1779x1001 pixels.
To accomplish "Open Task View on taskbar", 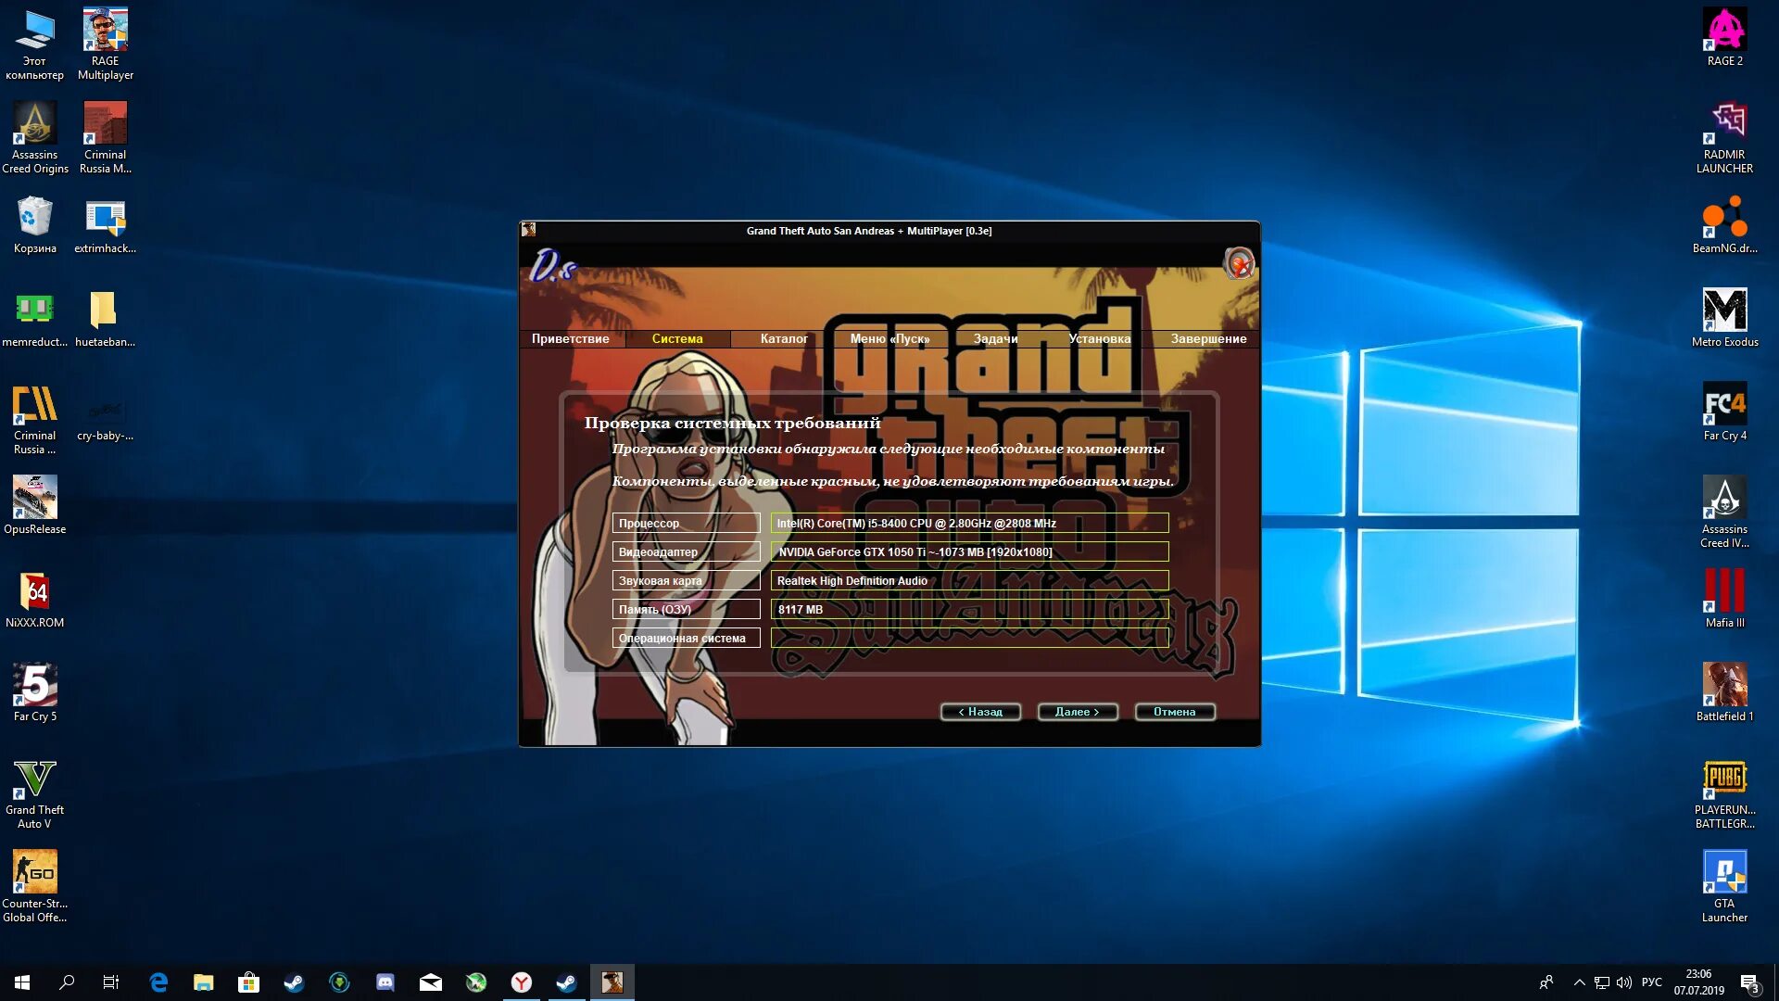I will pos(111,982).
